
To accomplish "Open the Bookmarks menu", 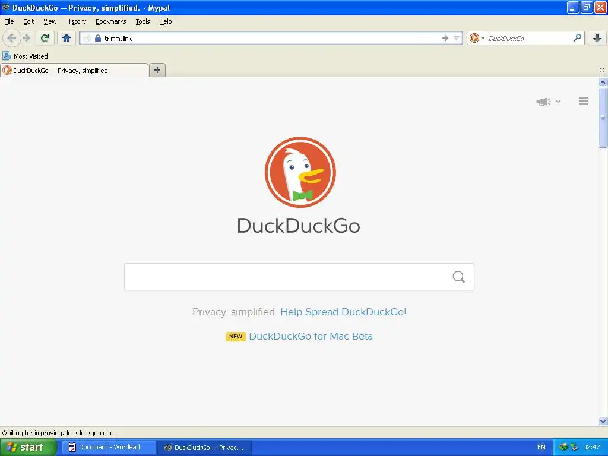I will (x=111, y=21).
